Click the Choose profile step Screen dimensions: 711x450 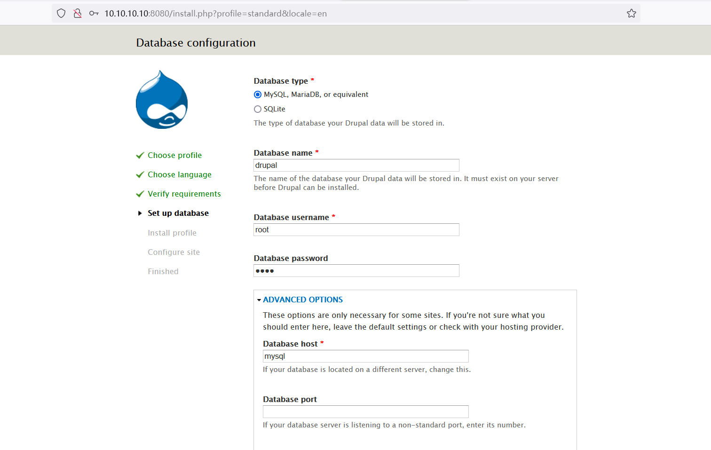pos(174,155)
